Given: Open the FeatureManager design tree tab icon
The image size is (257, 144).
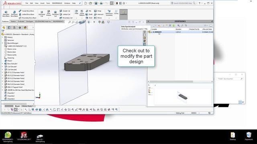Looking at the screenshot, I should point(4,28).
